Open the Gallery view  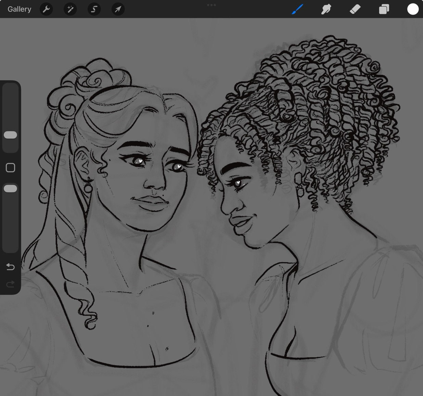pyautogui.click(x=20, y=9)
